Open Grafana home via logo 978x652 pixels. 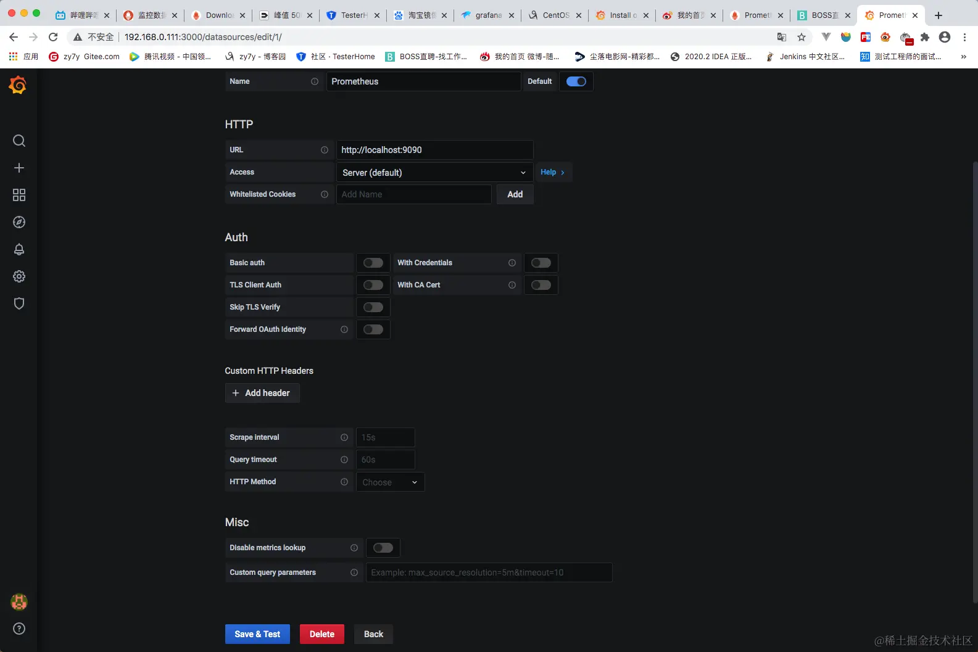18,85
